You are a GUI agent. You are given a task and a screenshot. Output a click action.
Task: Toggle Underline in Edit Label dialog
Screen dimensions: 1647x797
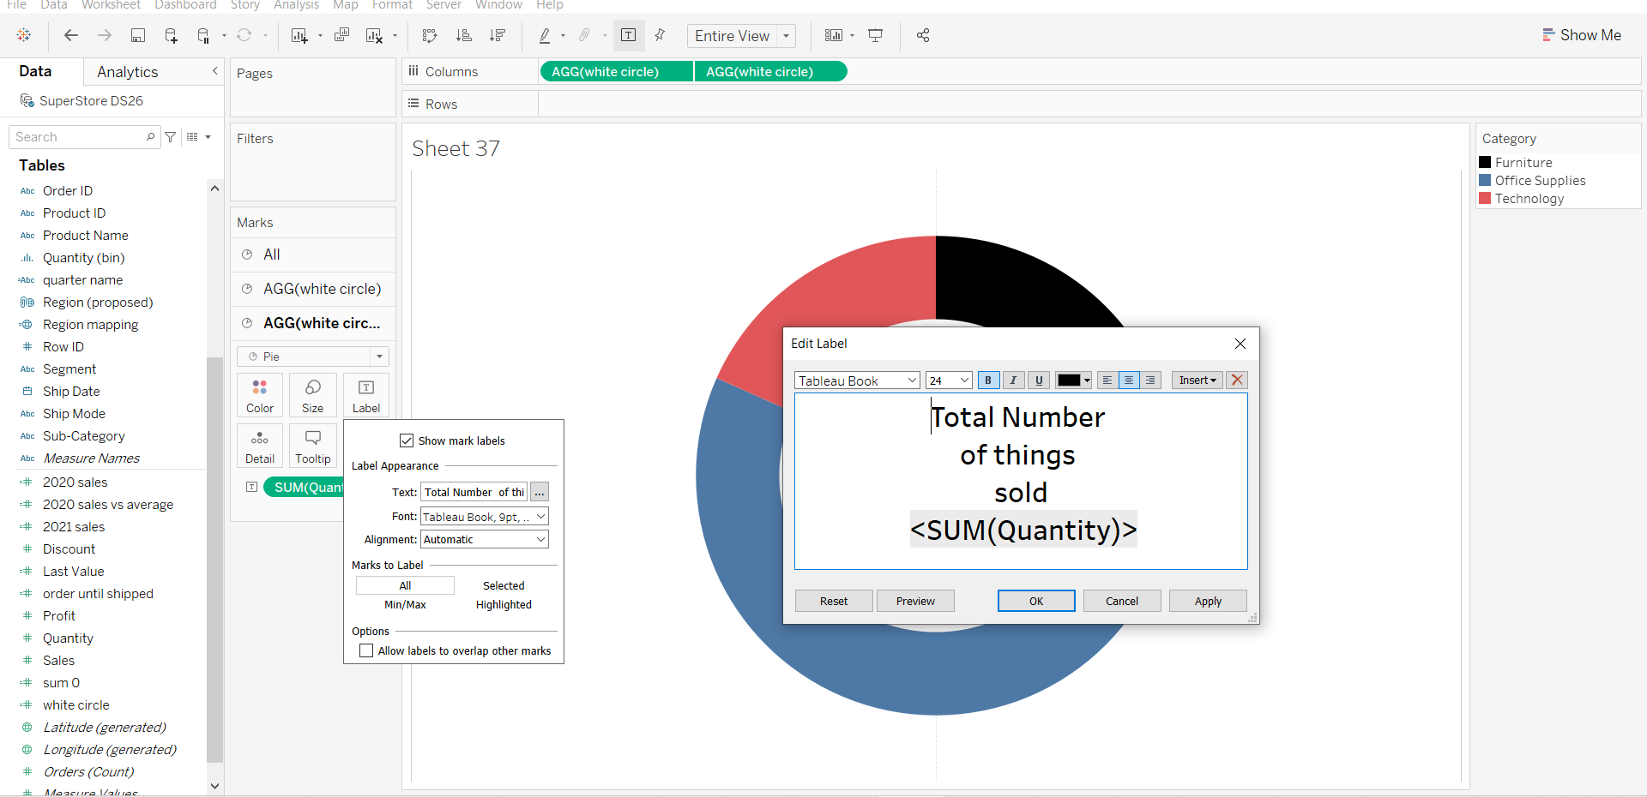click(1040, 381)
